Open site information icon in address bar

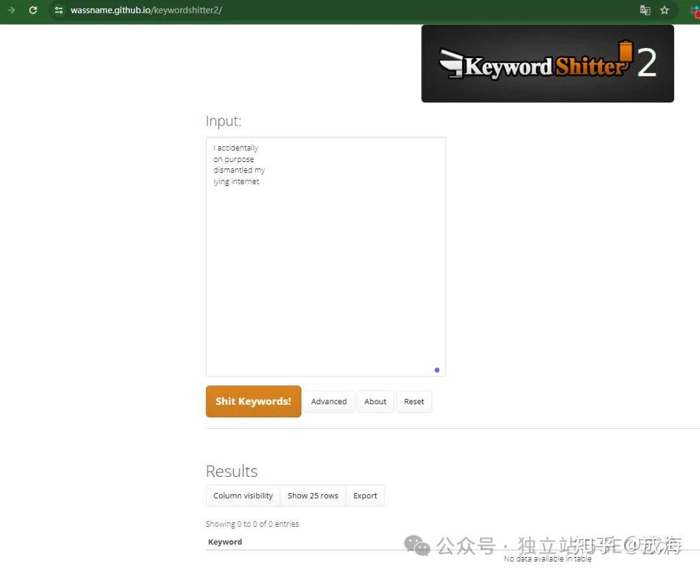tap(58, 10)
